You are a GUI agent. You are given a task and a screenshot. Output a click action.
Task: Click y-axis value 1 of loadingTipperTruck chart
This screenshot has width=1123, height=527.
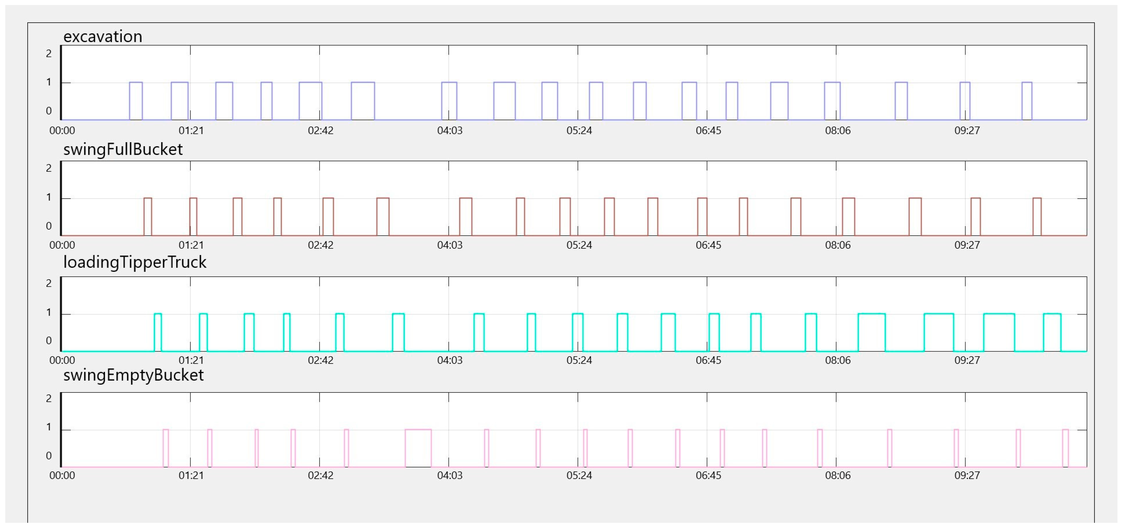click(49, 312)
